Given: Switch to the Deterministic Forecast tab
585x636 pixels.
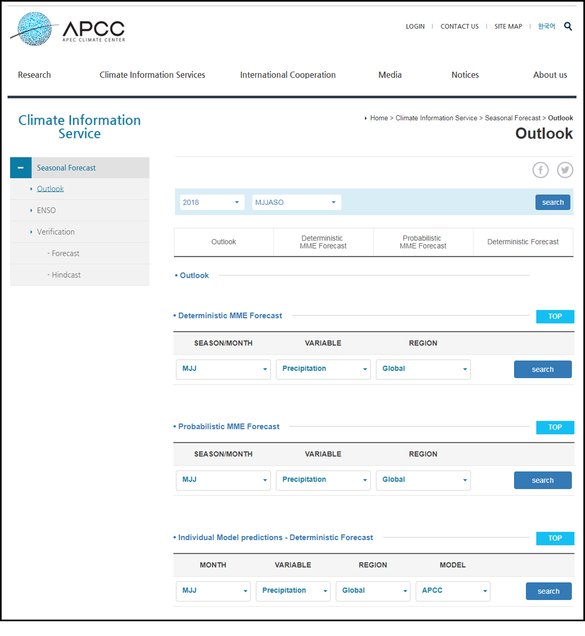Looking at the screenshot, I should click(x=523, y=242).
